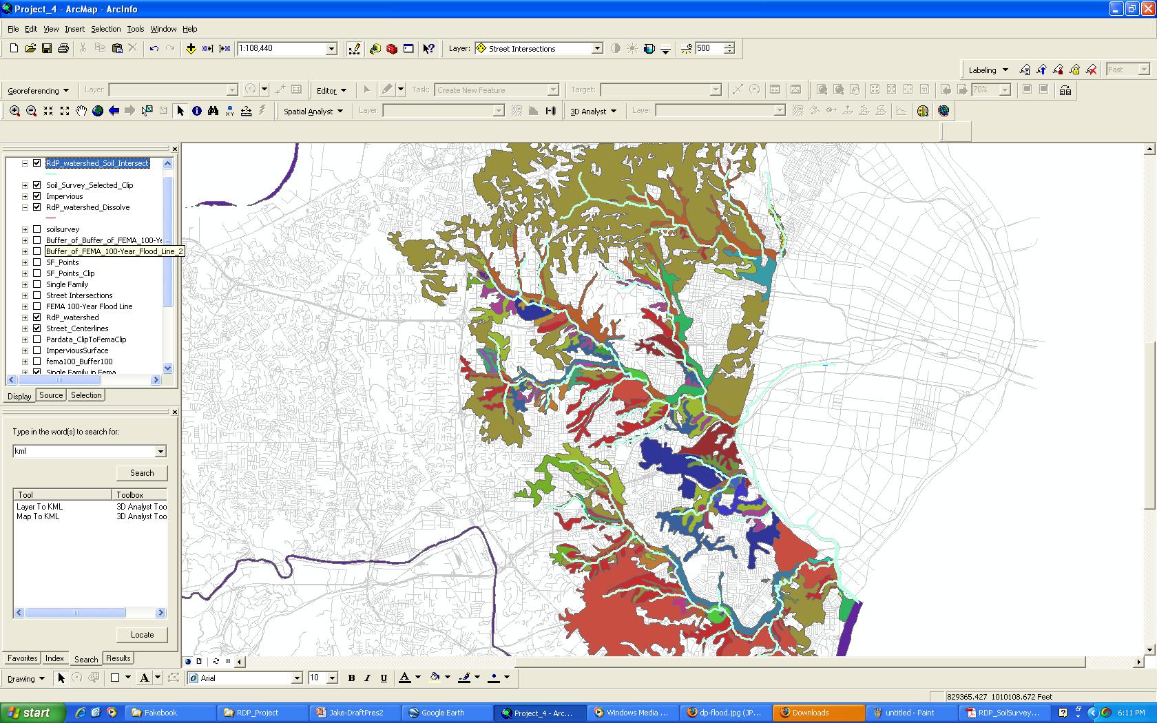The width and height of the screenshot is (1157, 723).
Task: Click the Full Extent globe icon
Action: point(98,111)
